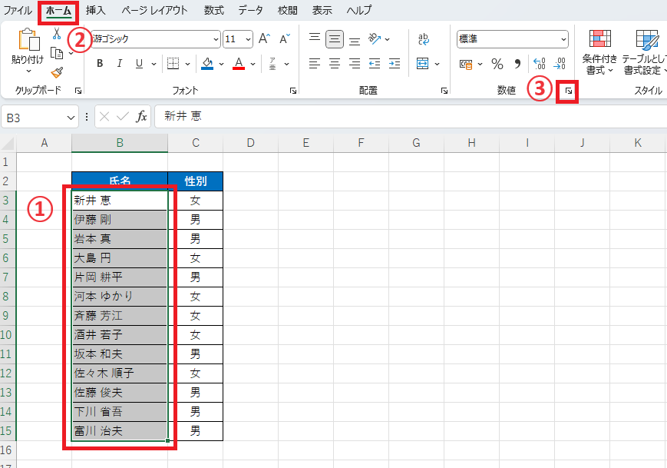
Task: Click the formula bar showing 新井 恵
Action: (x=410, y=116)
